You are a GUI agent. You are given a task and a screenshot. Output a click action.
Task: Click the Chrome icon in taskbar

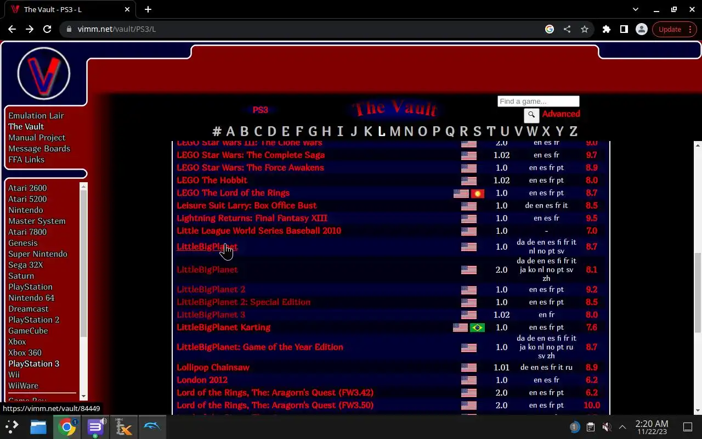pyautogui.click(x=67, y=427)
